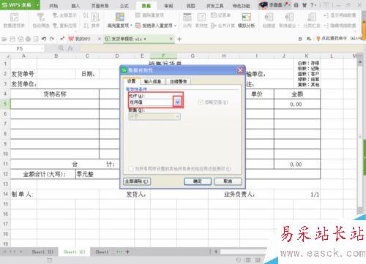
Task: Open the Page Layout (页面布局) ribbon tab
Action: [100, 6]
